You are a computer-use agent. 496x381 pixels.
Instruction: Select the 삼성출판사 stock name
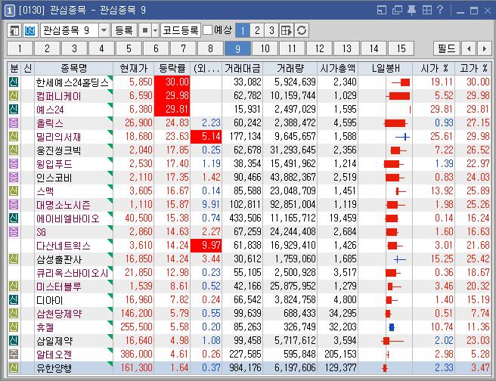59,259
